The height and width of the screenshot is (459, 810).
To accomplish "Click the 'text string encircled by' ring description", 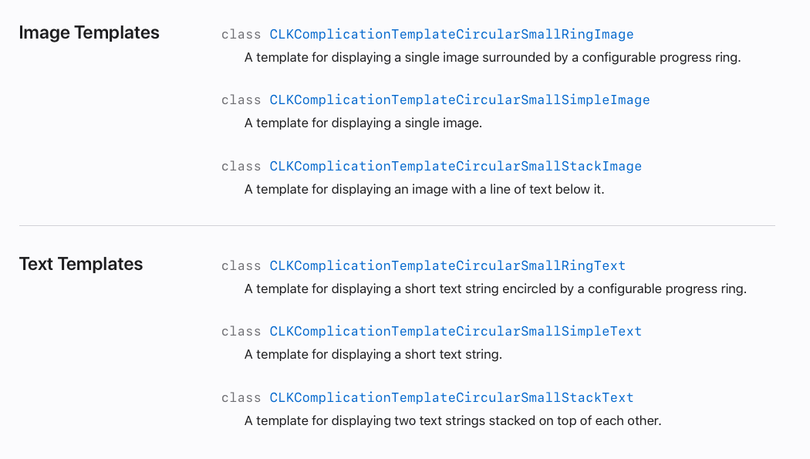I will pos(495,289).
